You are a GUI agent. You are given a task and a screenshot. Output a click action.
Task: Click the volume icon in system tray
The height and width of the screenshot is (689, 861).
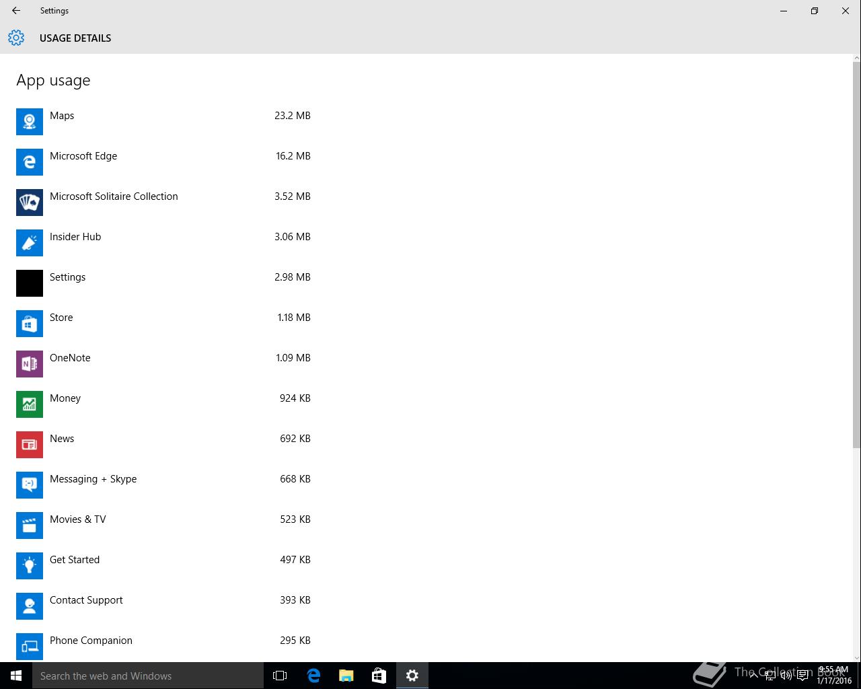[x=786, y=676]
